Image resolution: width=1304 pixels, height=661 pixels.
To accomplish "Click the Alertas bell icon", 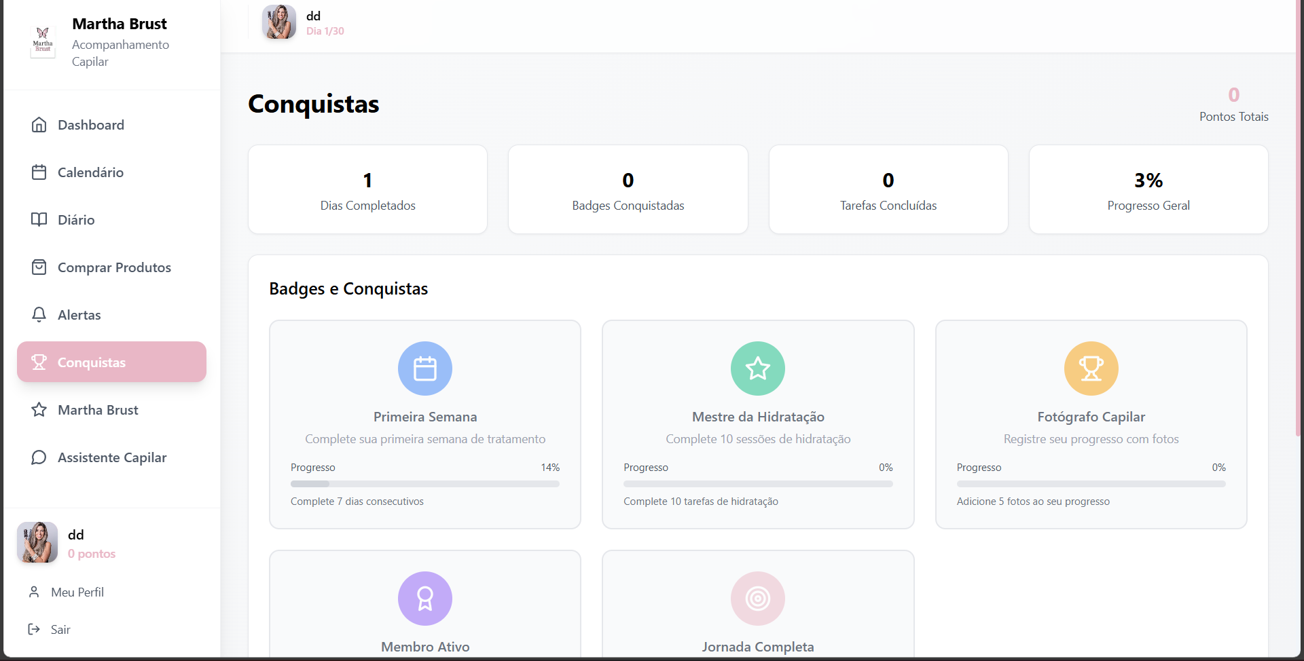I will pos(39,315).
